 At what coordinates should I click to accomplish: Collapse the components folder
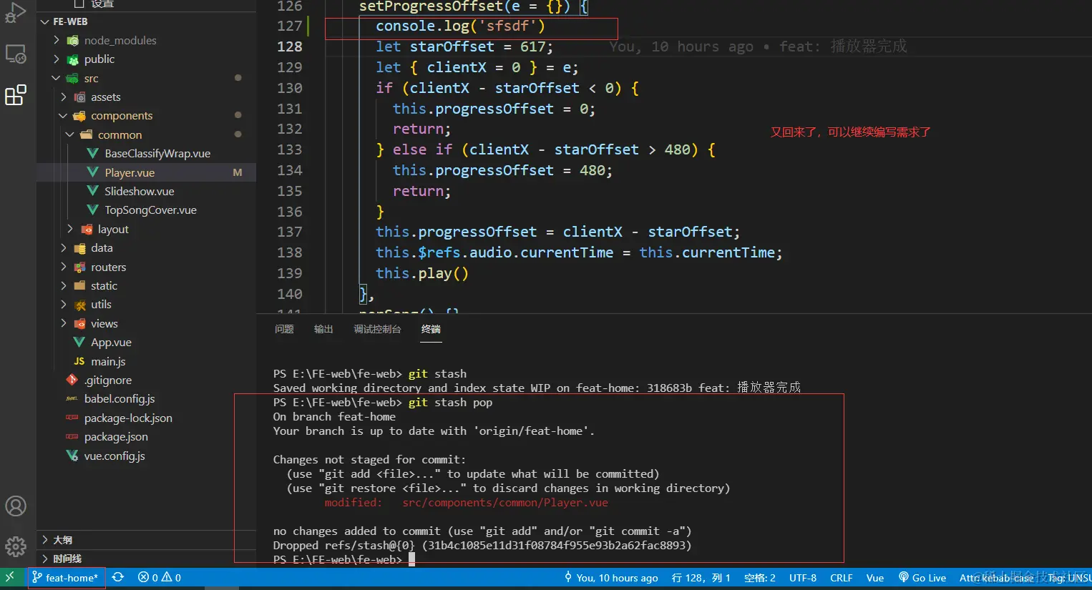64,116
